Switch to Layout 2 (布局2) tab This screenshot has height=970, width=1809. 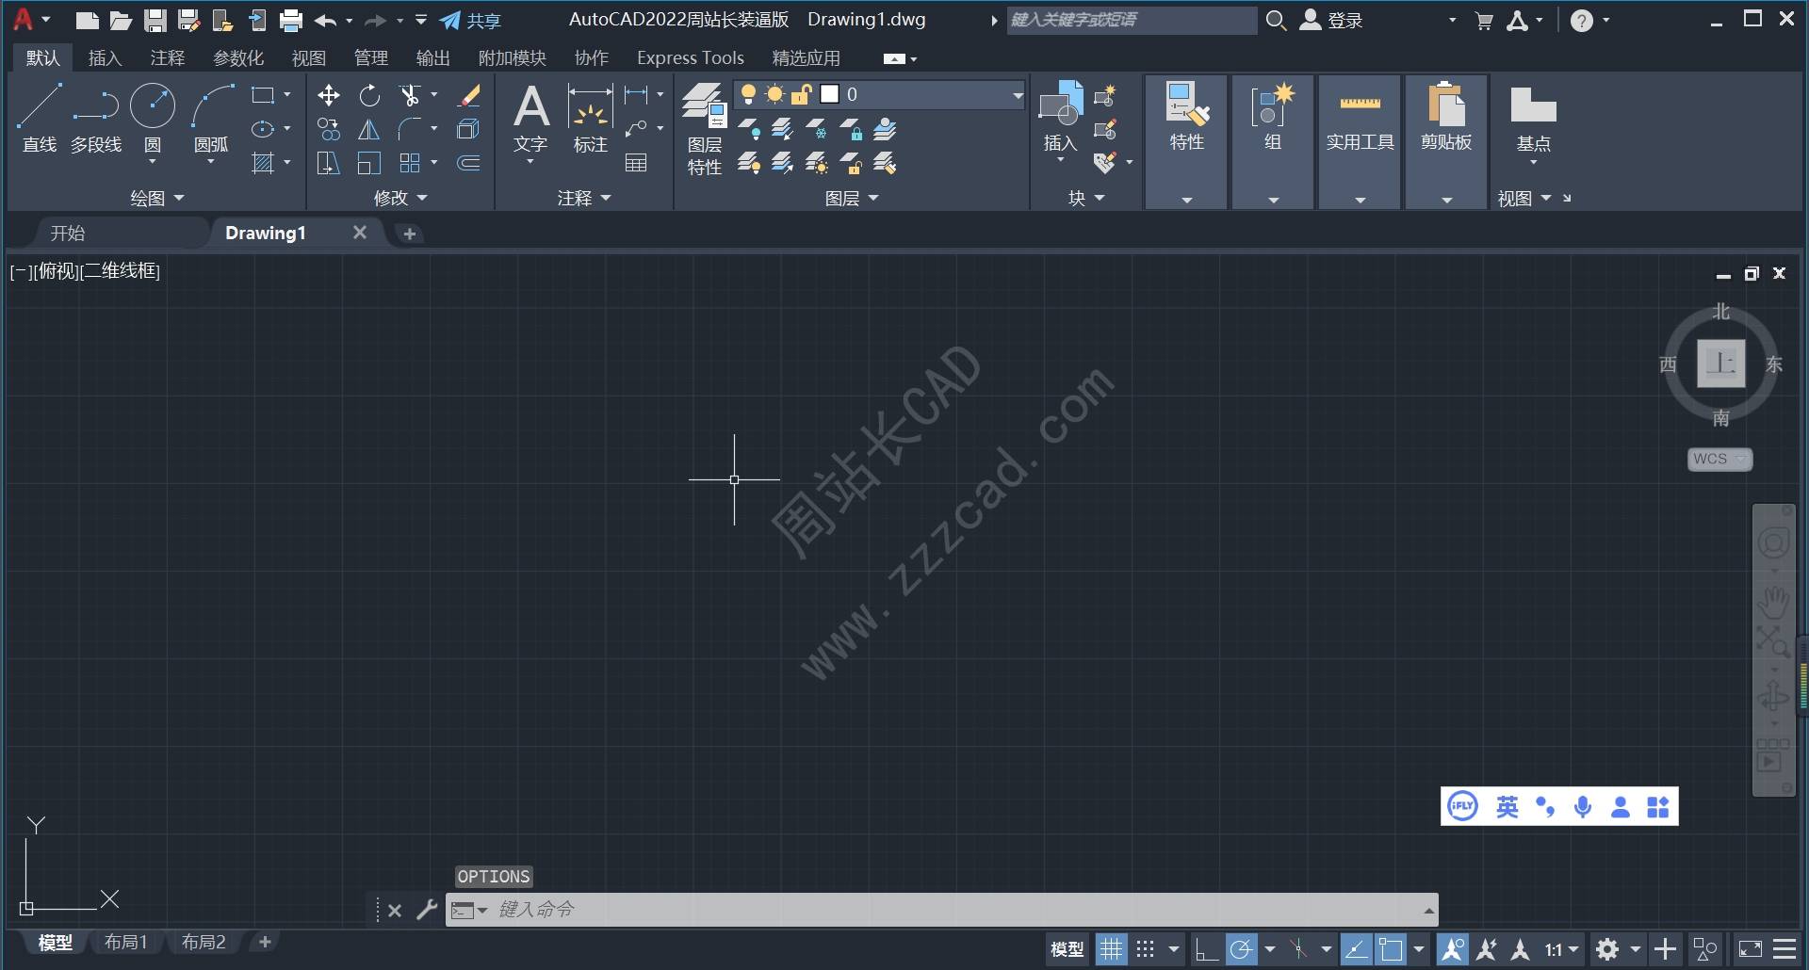click(x=204, y=942)
